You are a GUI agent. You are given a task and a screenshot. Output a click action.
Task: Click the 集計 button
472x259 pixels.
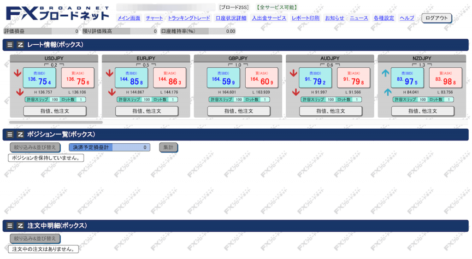[168, 147]
